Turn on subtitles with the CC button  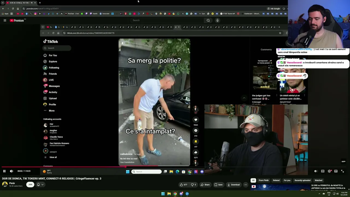coord(323,171)
